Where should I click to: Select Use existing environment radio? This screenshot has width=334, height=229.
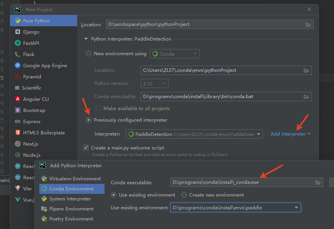pyautogui.click(x=113, y=195)
